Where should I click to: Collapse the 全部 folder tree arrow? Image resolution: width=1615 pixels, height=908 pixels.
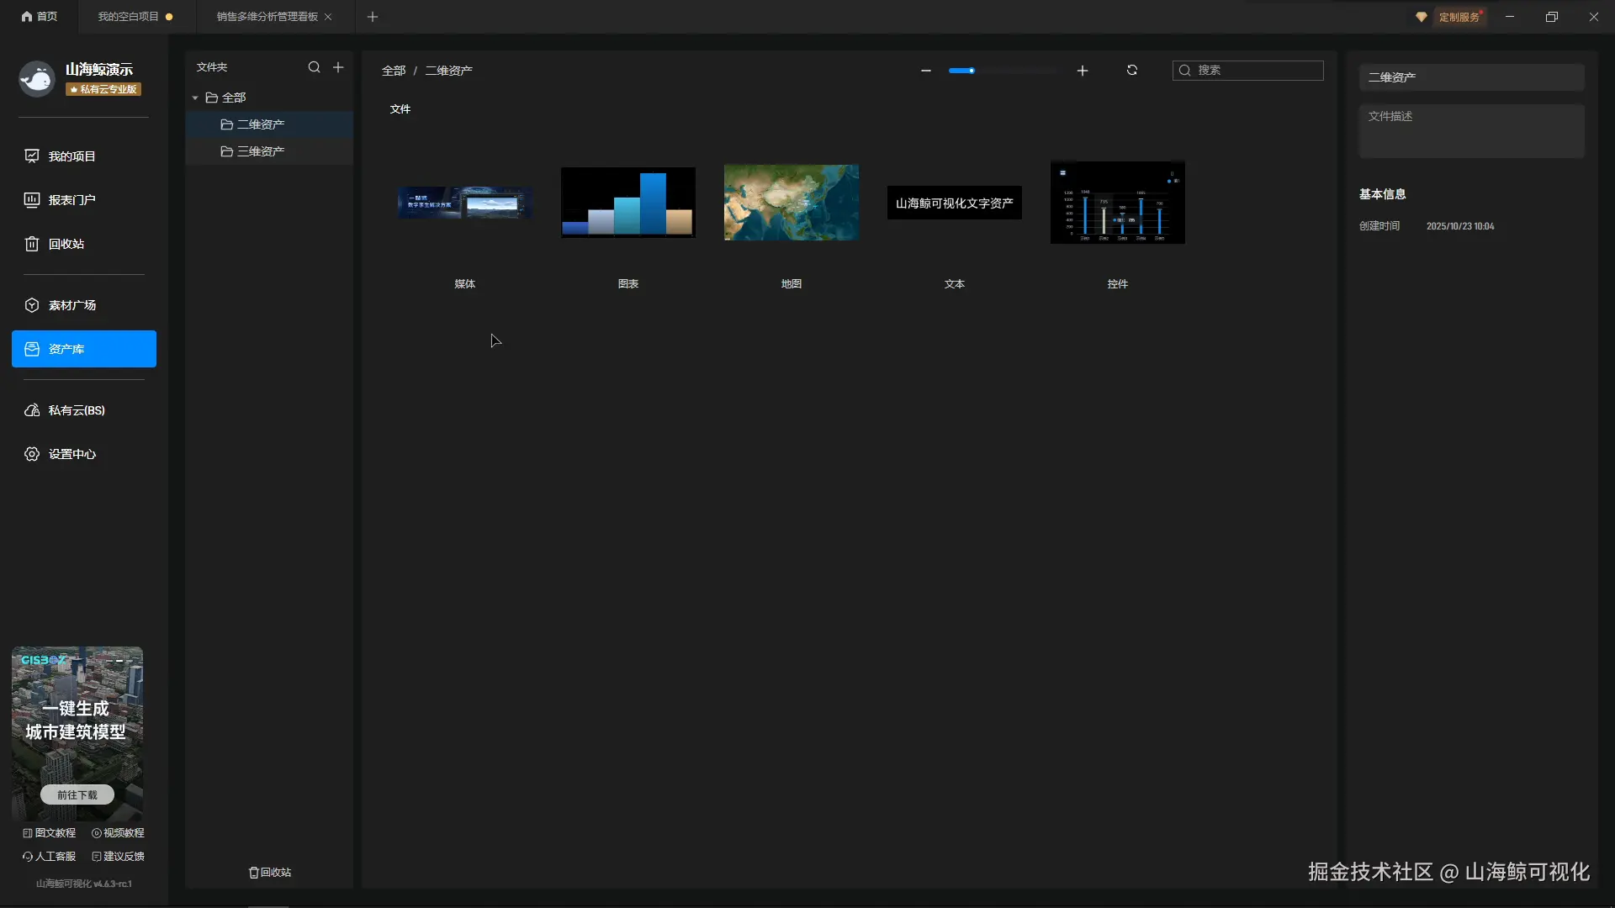195,98
